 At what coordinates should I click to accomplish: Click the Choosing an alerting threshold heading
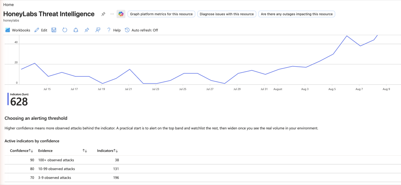(36, 118)
